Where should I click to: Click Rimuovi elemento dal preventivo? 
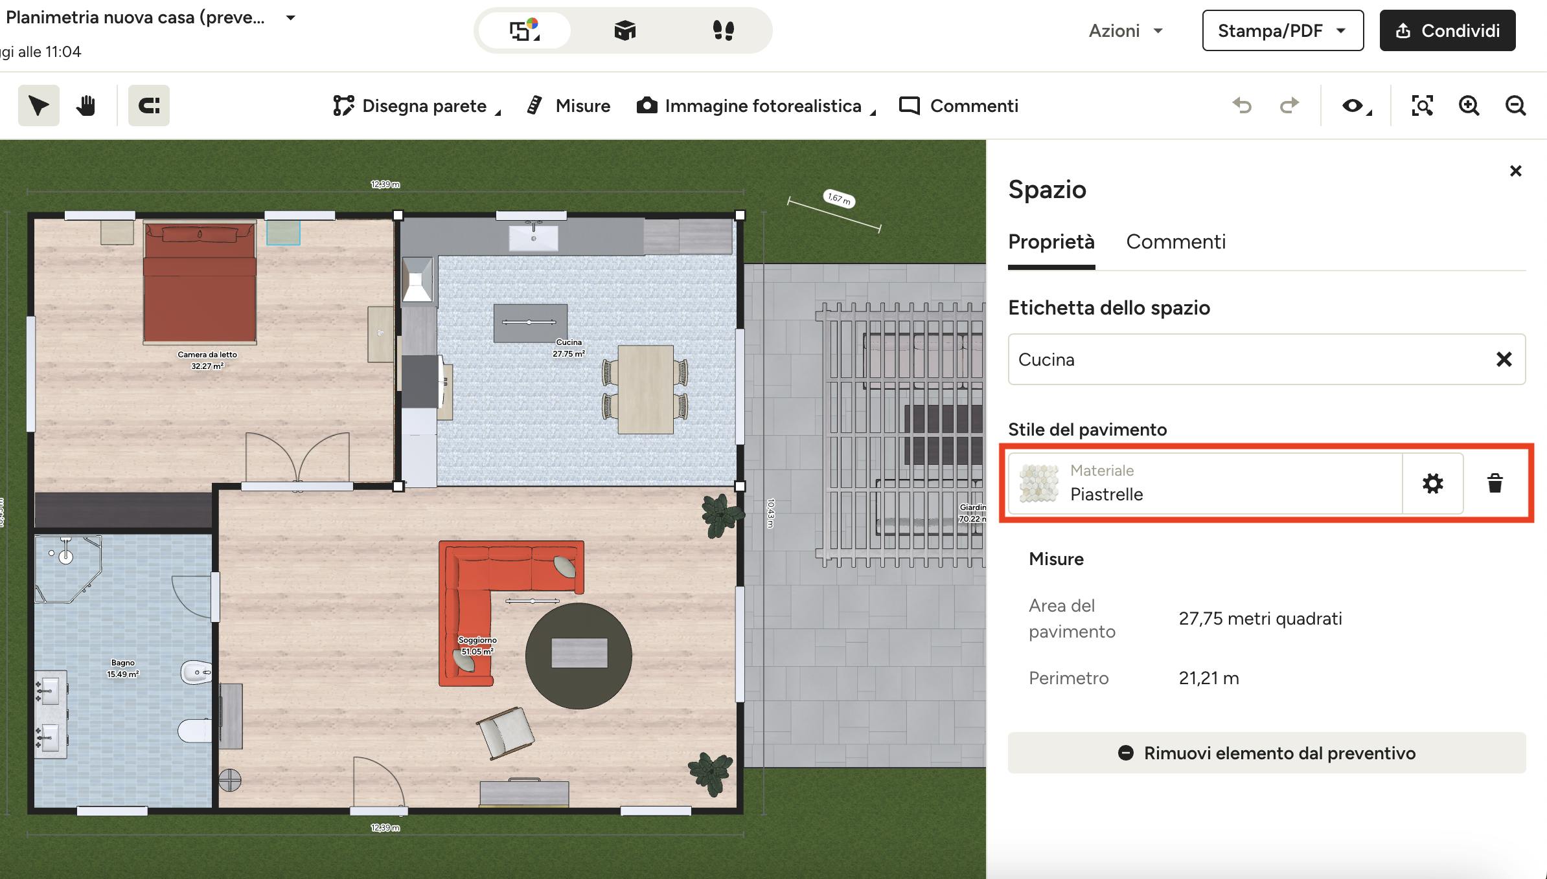click(x=1266, y=753)
